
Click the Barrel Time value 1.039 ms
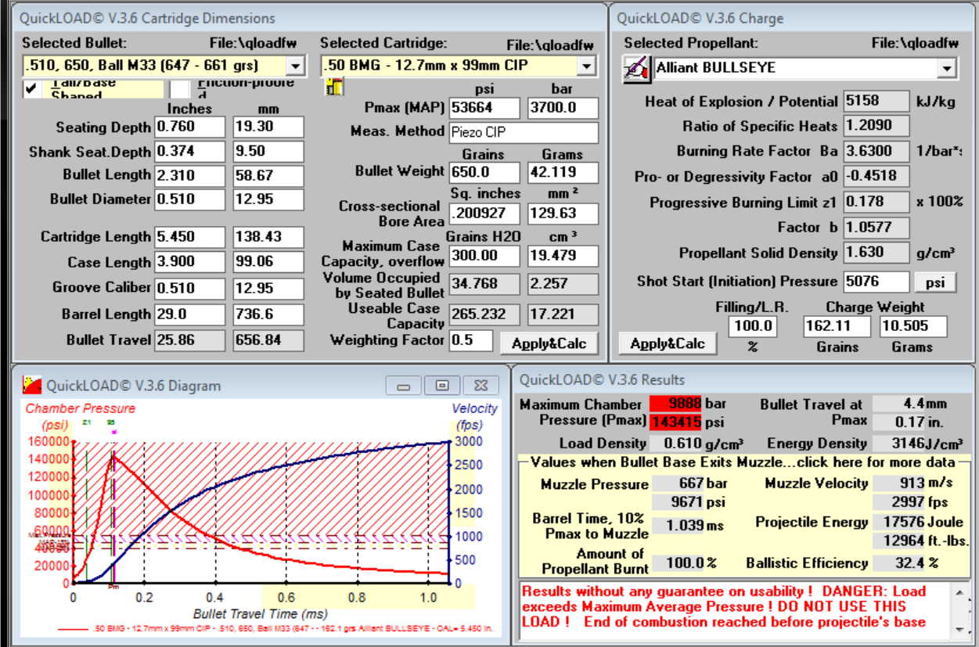[x=678, y=526]
